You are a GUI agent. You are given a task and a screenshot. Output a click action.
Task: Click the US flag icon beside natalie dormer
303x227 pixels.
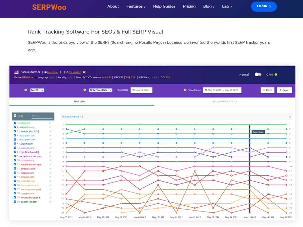point(17,72)
